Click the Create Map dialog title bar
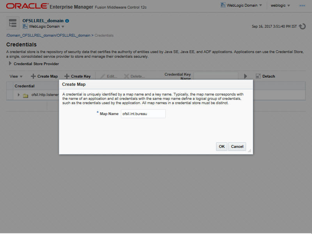Image resolution: width=312 pixels, height=234 pixels. click(x=156, y=84)
